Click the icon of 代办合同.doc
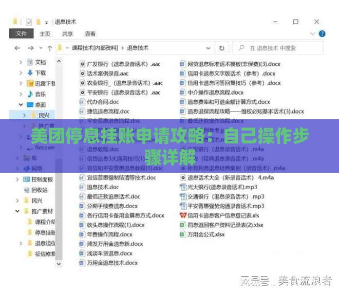 82,102
